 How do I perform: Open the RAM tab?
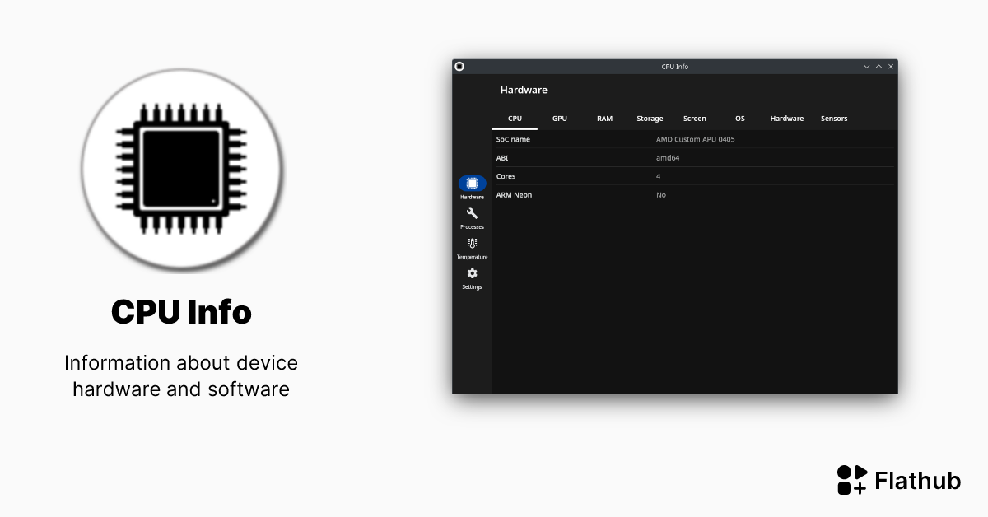point(604,119)
